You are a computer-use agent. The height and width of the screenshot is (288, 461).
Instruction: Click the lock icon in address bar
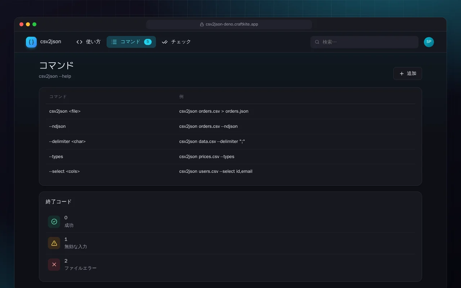click(x=202, y=24)
